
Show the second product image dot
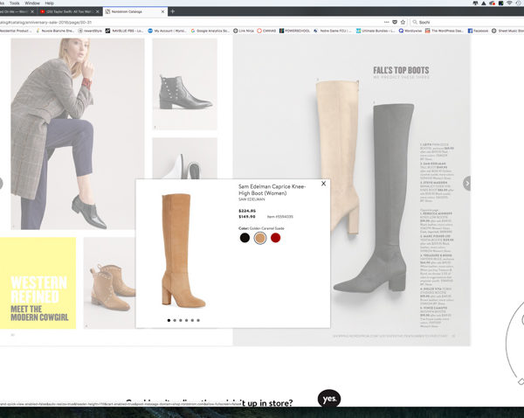pyautogui.click(x=175, y=320)
